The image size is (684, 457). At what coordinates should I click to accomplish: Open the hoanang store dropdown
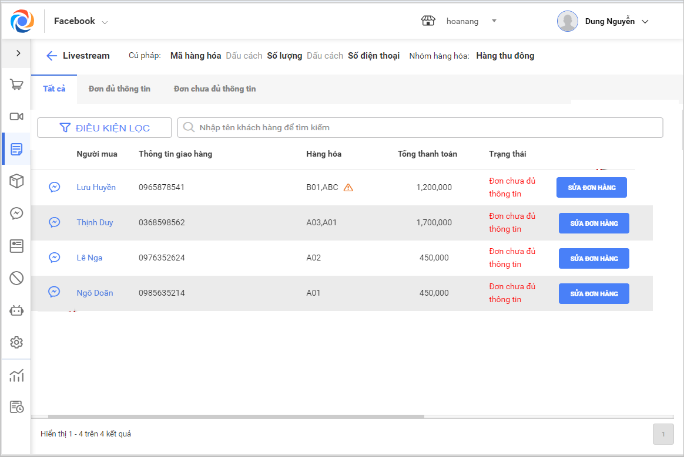point(461,22)
